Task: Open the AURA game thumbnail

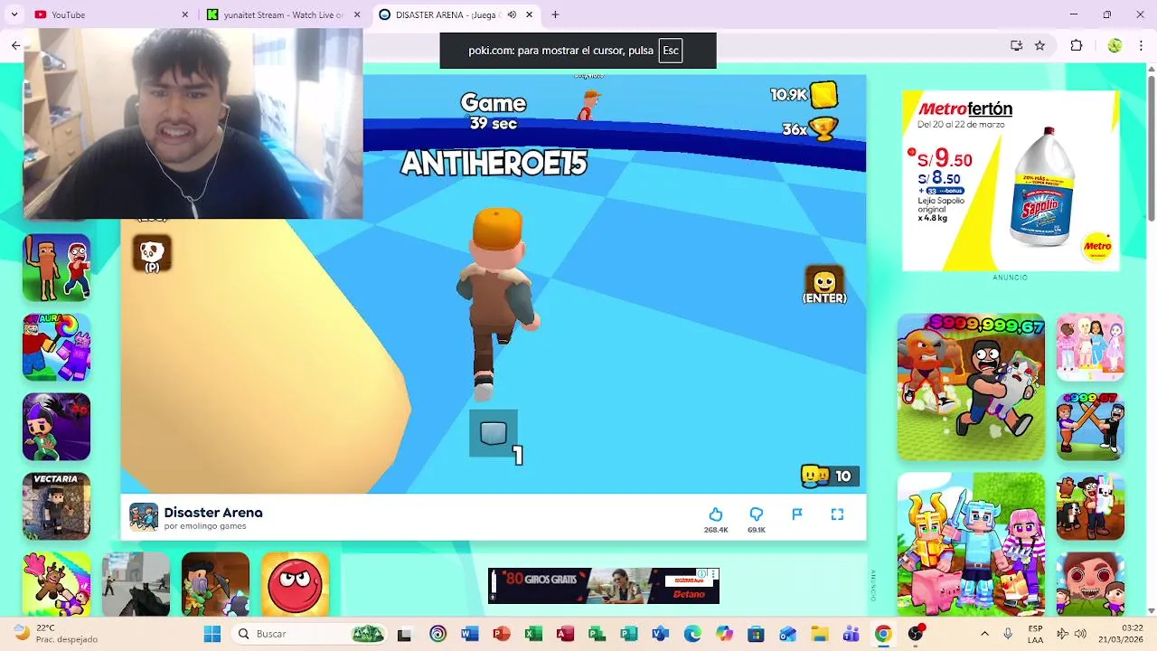Action: [x=56, y=347]
